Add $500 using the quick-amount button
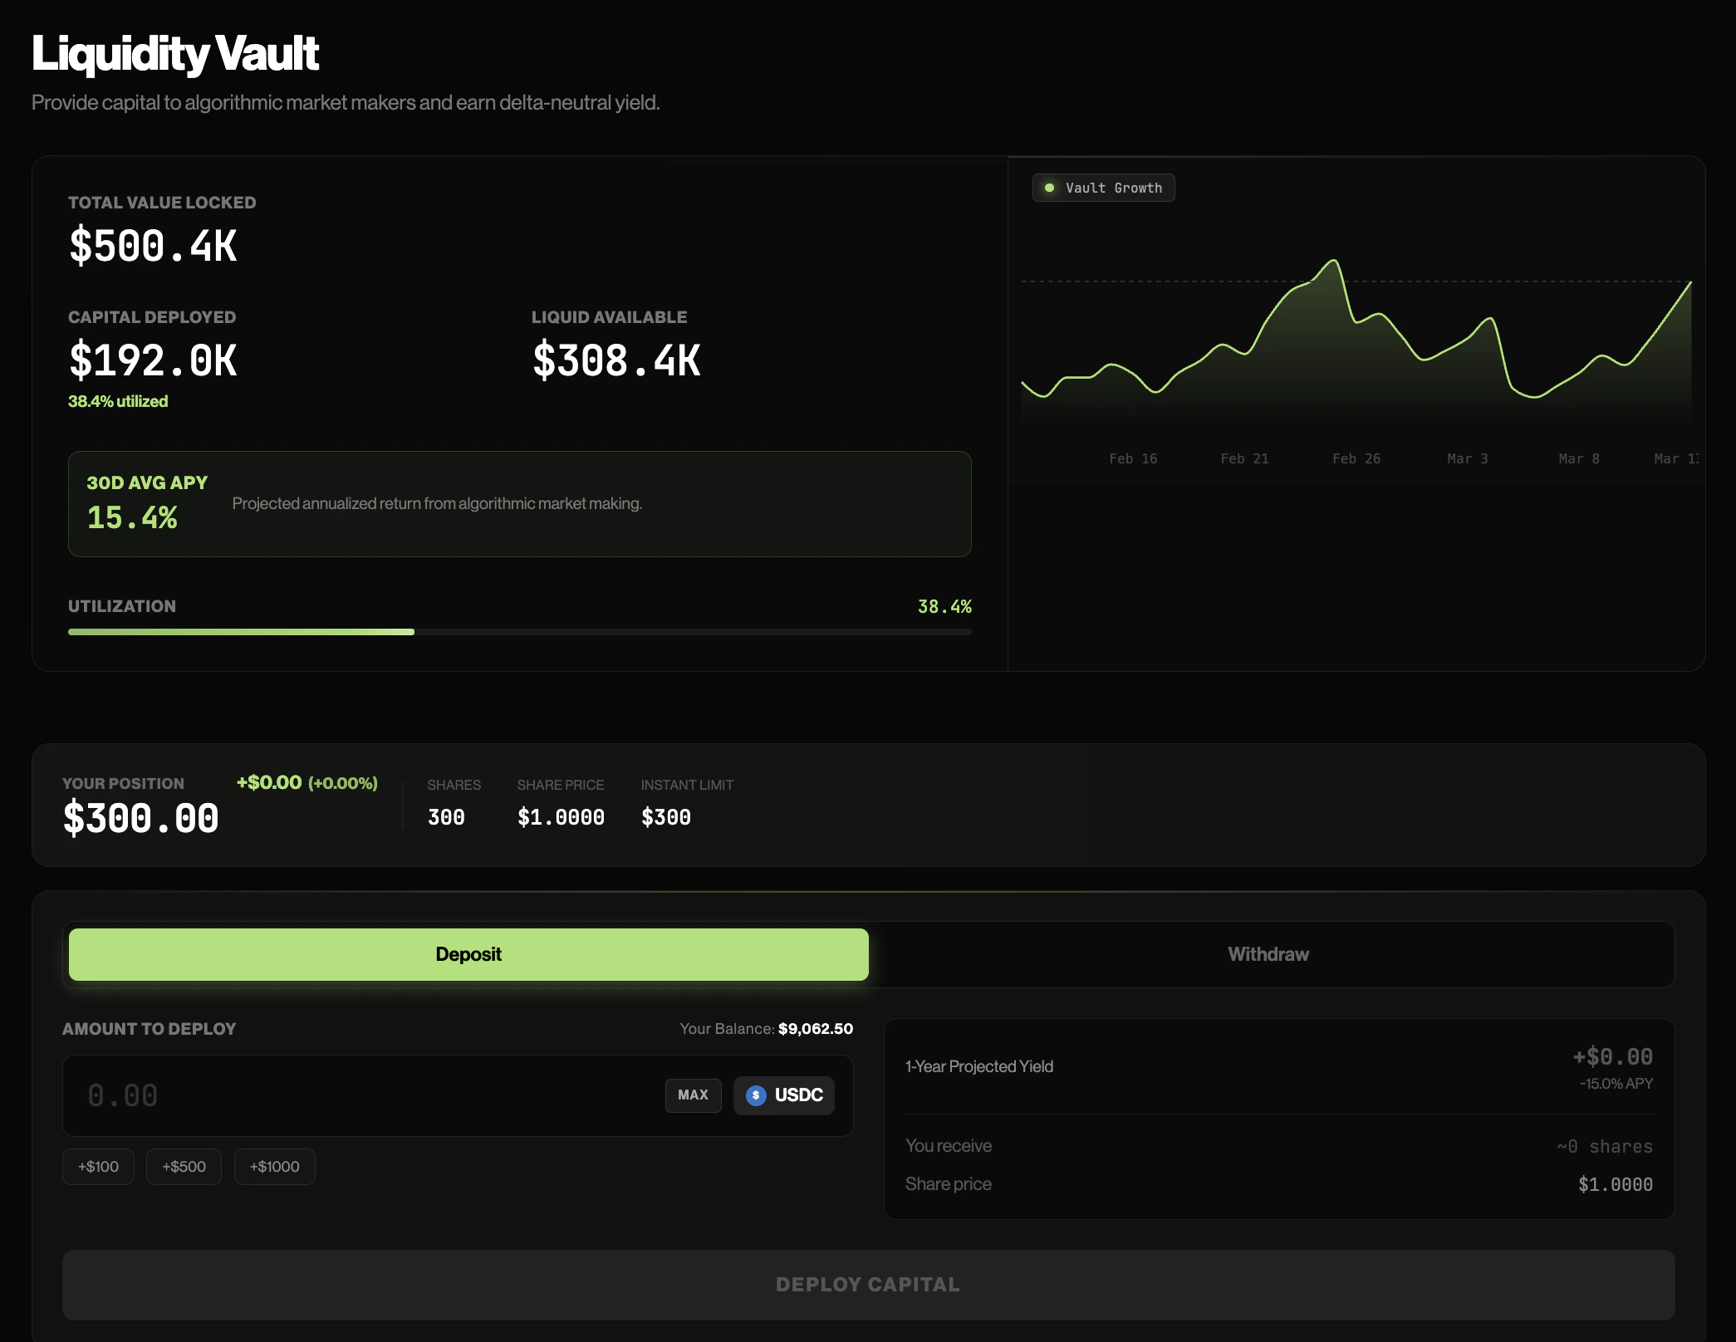Screen dimensions: 1736x1342 tap(183, 1166)
